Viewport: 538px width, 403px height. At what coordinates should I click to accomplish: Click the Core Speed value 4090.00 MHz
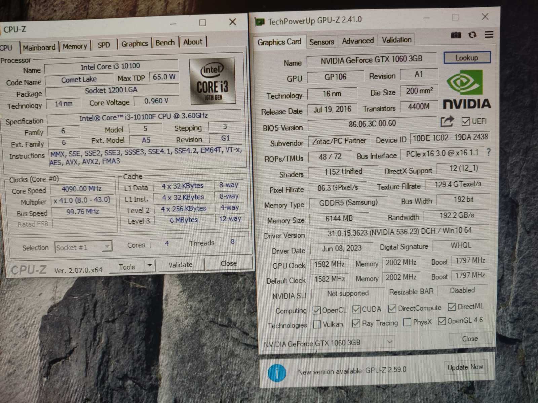tap(82, 189)
